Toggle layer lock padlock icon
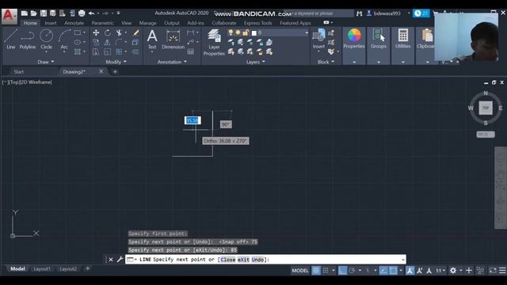Viewport: 507px width, 285px height. click(x=246, y=32)
